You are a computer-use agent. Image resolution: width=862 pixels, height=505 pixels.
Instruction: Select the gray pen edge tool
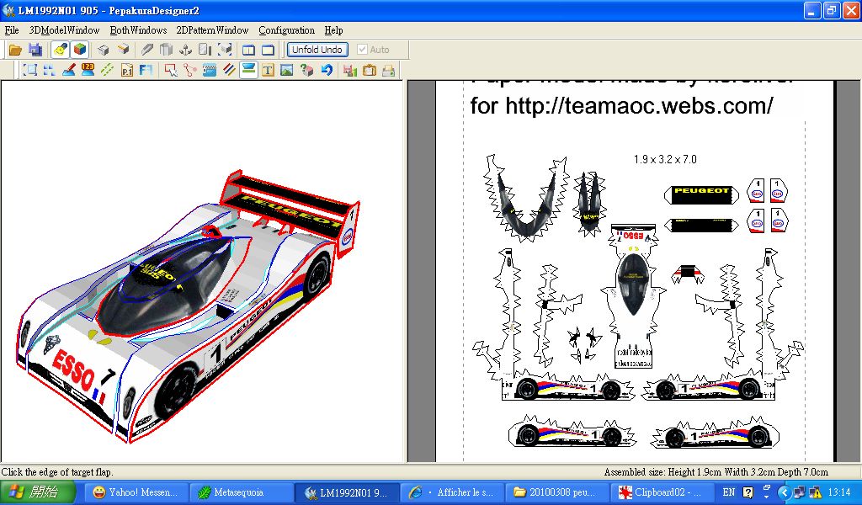[x=146, y=50]
